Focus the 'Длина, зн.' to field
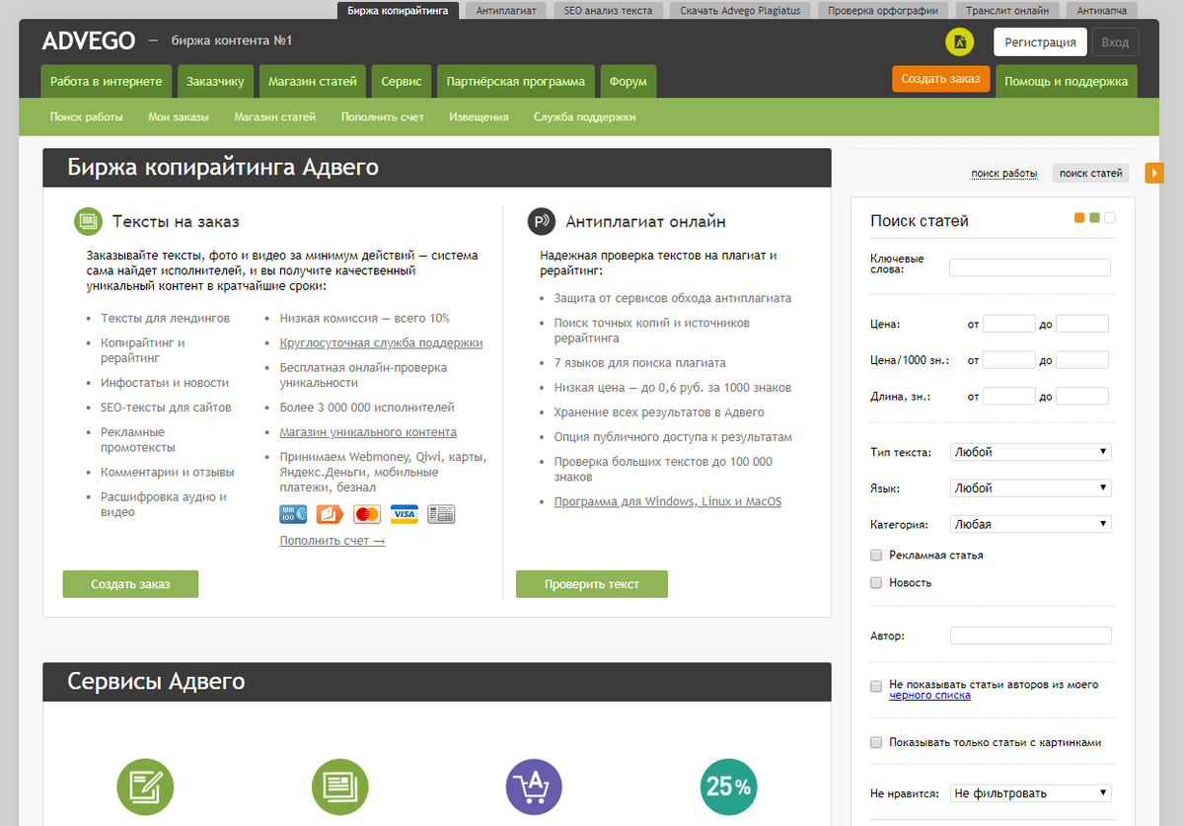1184x826 pixels. pos(1082,396)
